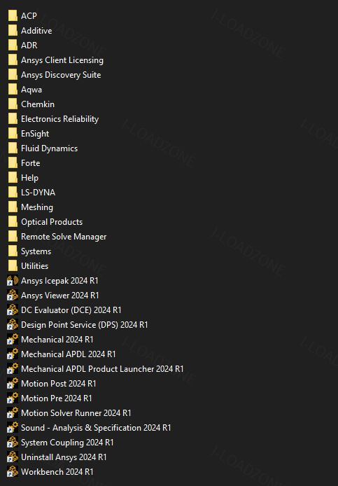Click the DC Evaluator (DCE) 2024 R1 icon
The height and width of the screenshot is (486, 338).
pyautogui.click(x=13, y=310)
